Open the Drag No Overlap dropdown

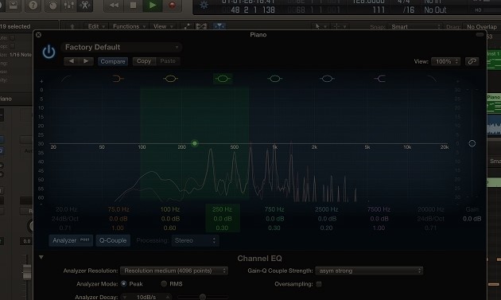pos(481,26)
